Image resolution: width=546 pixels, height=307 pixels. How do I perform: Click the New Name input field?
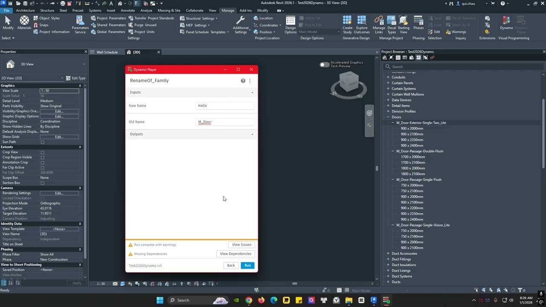(x=225, y=106)
